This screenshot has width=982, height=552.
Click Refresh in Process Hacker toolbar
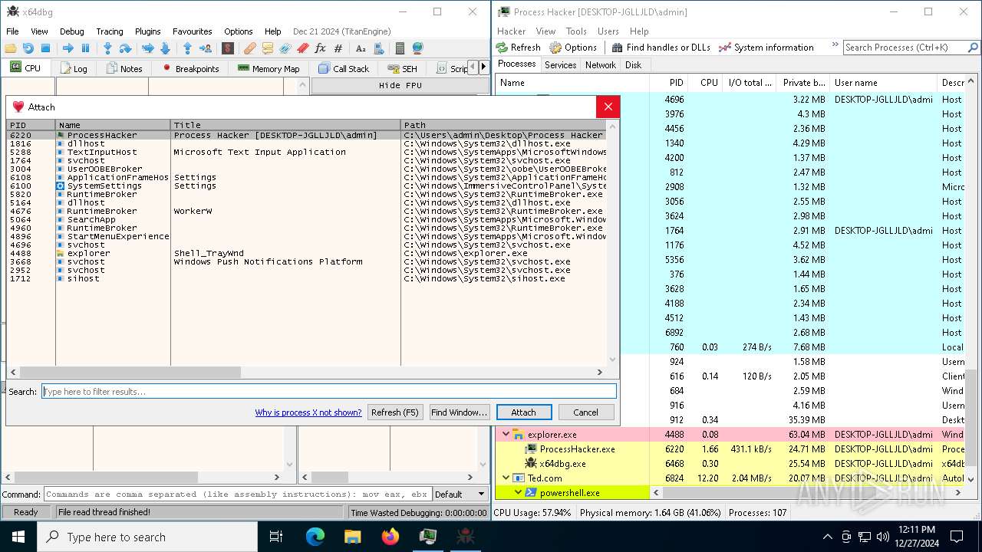tap(519, 48)
